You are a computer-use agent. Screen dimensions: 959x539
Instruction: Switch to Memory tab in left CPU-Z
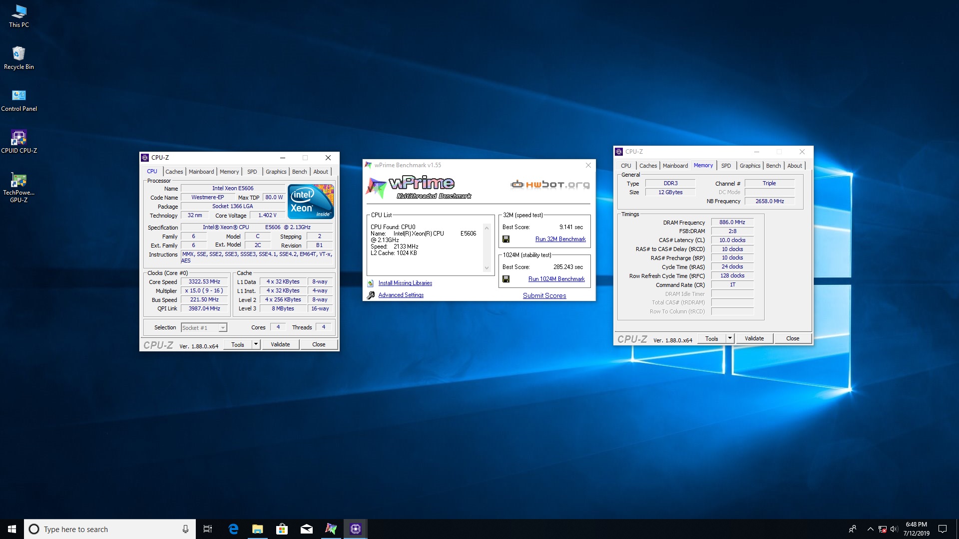229,172
